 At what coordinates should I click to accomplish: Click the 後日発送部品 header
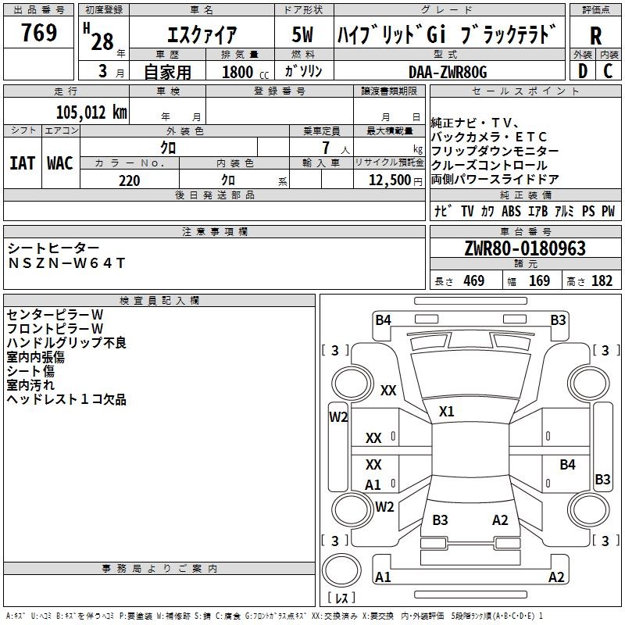coord(214,195)
